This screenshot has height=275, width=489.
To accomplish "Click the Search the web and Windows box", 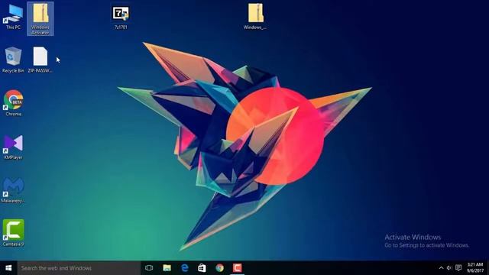I will point(79,268).
